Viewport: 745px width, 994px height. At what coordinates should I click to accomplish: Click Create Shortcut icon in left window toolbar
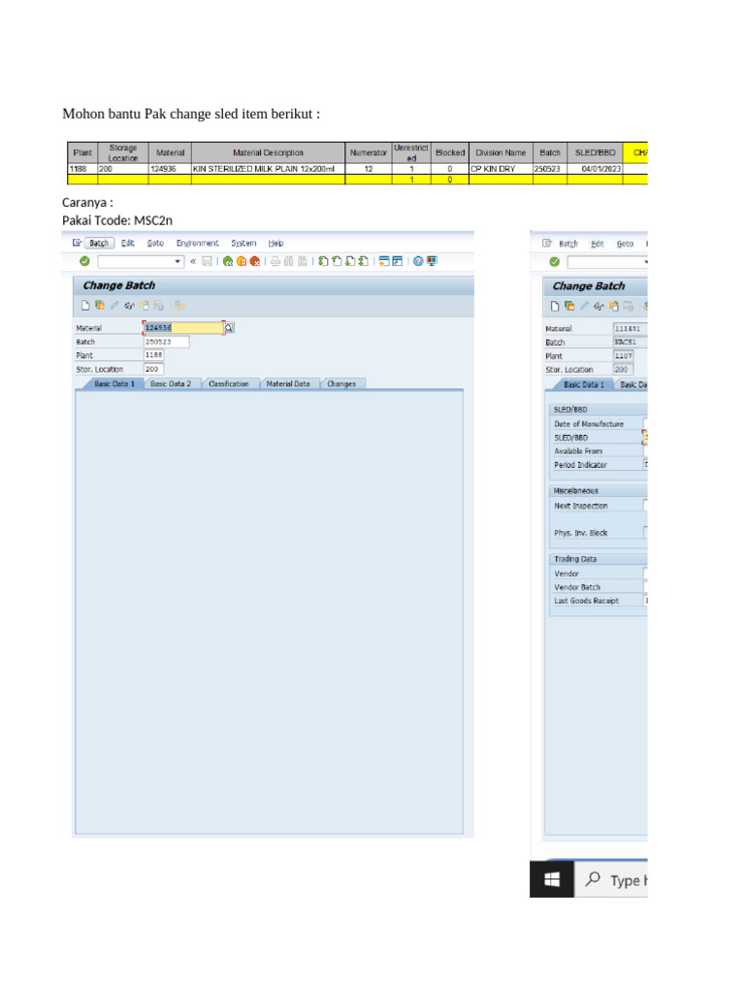[397, 261]
